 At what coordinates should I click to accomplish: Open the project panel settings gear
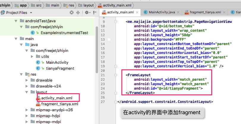pos(87,12)
